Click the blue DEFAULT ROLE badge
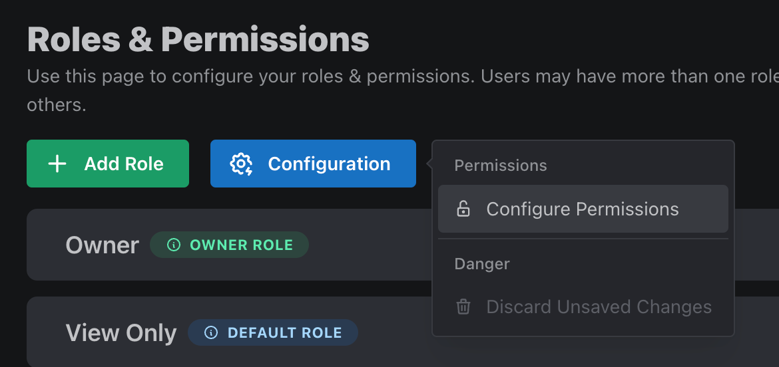The image size is (779, 367). 273,332
